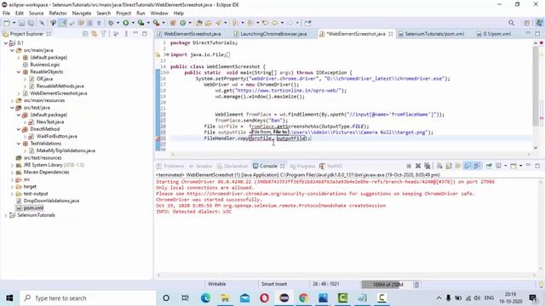This screenshot has width=545, height=306.
Task: Click the Debug bug toolbar icon
Action: pos(111,23)
